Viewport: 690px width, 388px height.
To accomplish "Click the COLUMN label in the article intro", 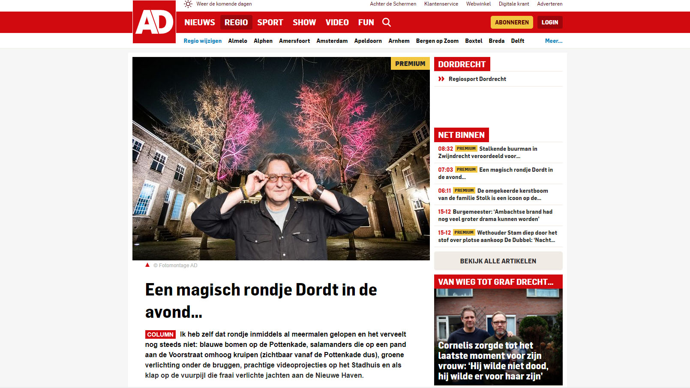I will coord(160,334).
